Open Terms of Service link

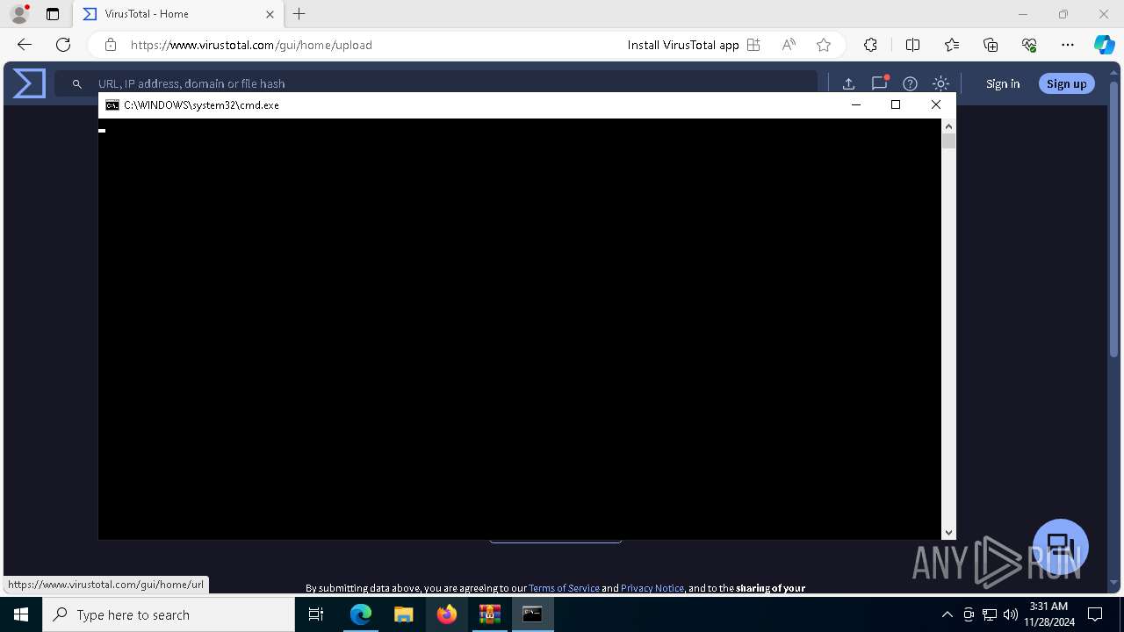coord(564,588)
